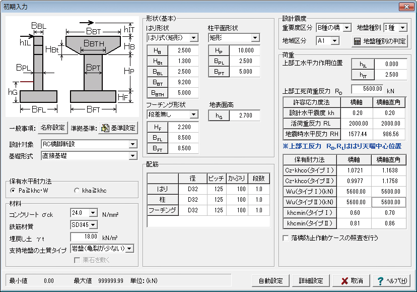Open 支持地盤の土質タイプ dropdown
Viewport: 417px width, 292px height.
pos(129,249)
